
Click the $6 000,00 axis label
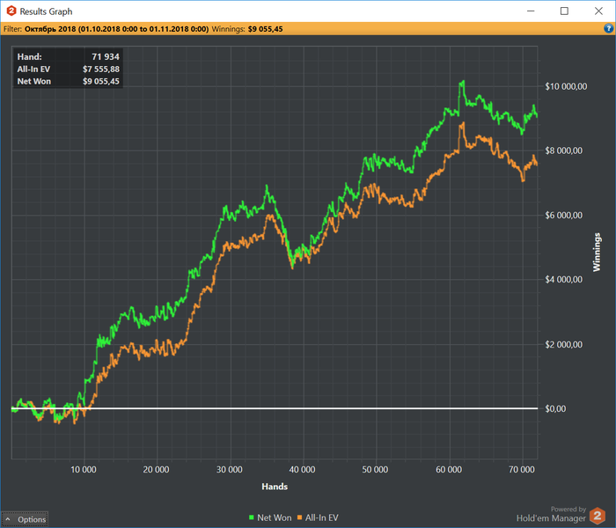point(564,215)
